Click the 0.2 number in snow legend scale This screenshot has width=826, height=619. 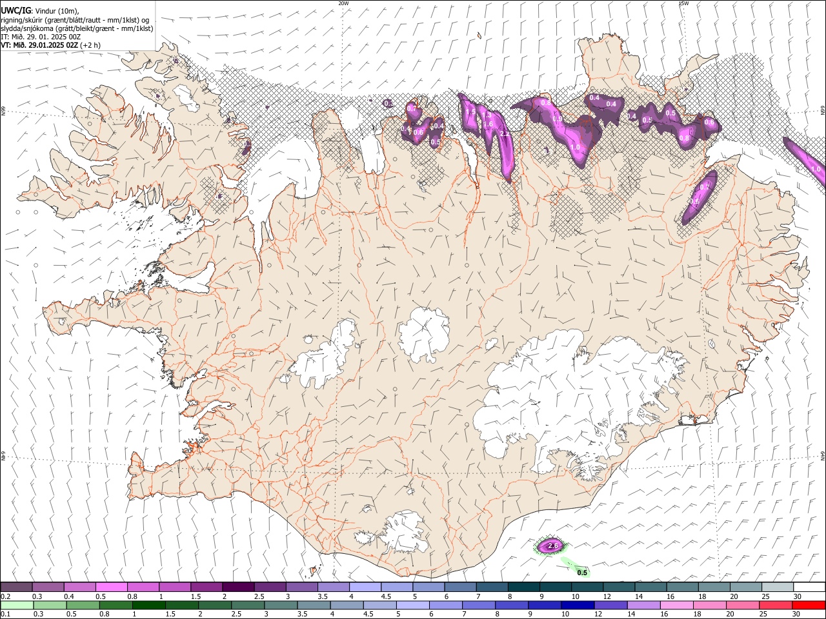coord(5,596)
